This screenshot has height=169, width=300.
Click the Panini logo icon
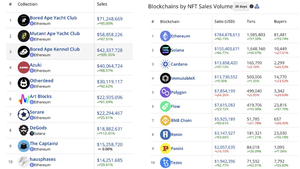(165, 148)
